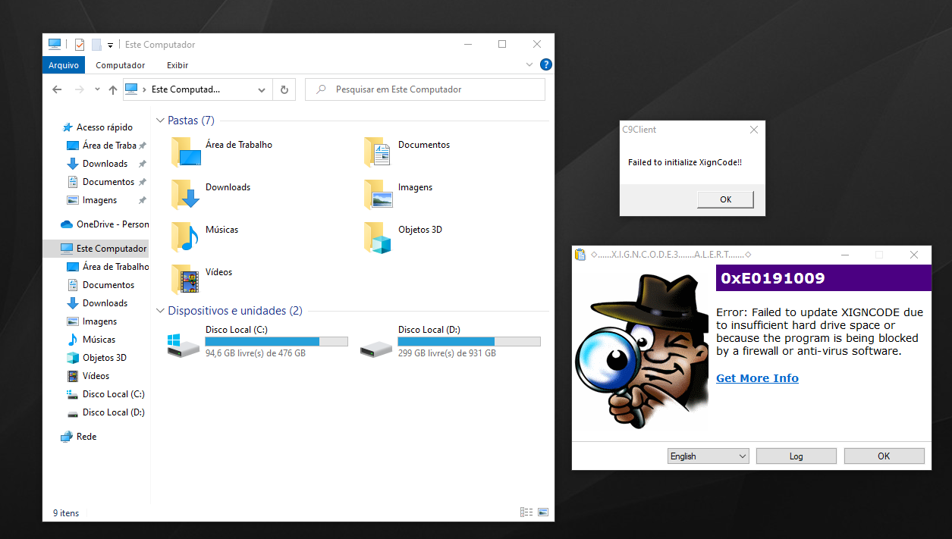Open the language dropdown set to English
Viewport: 952px width, 539px height.
[709, 456]
